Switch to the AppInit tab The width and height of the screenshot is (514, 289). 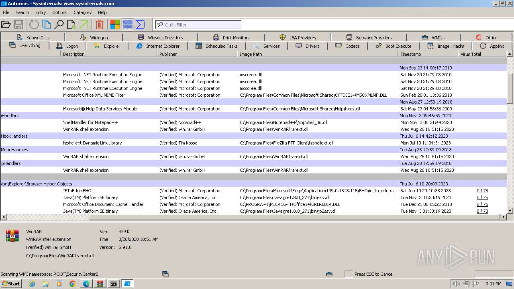click(x=492, y=46)
